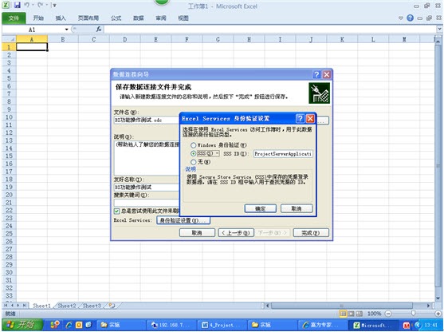Click the zoom out minus button
The width and height of the screenshot is (444, 332).
click(388, 314)
